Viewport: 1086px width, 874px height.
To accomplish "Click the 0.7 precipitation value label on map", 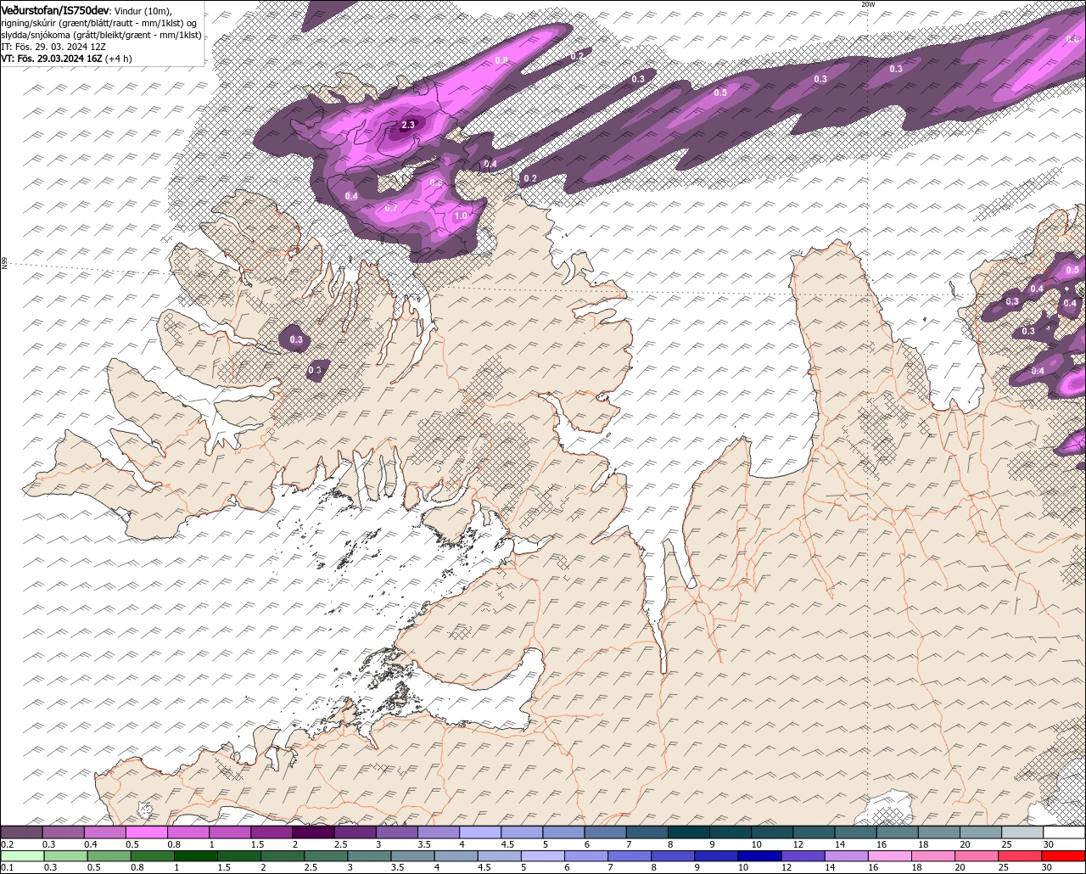I will pos(391,208).
